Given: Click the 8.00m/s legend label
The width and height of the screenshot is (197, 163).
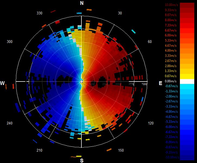Looking at the screenshot, I should click(171, 20).
